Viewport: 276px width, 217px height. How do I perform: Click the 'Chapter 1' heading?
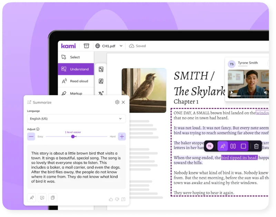click(186, 102)
